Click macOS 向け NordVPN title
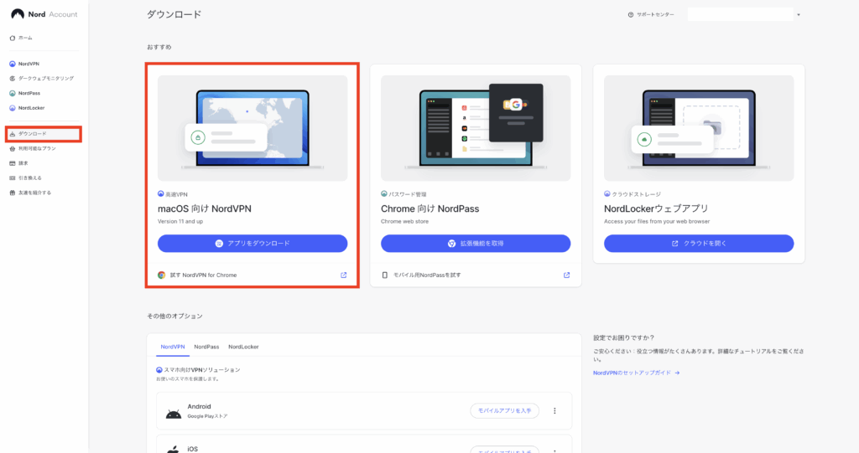Screen dimensions: 859x453 (x=205, y=208)
